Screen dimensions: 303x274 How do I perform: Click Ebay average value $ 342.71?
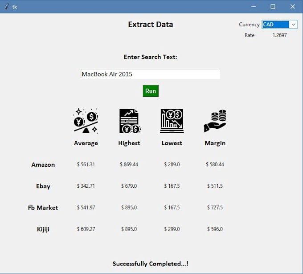click(x=86, y=186)
